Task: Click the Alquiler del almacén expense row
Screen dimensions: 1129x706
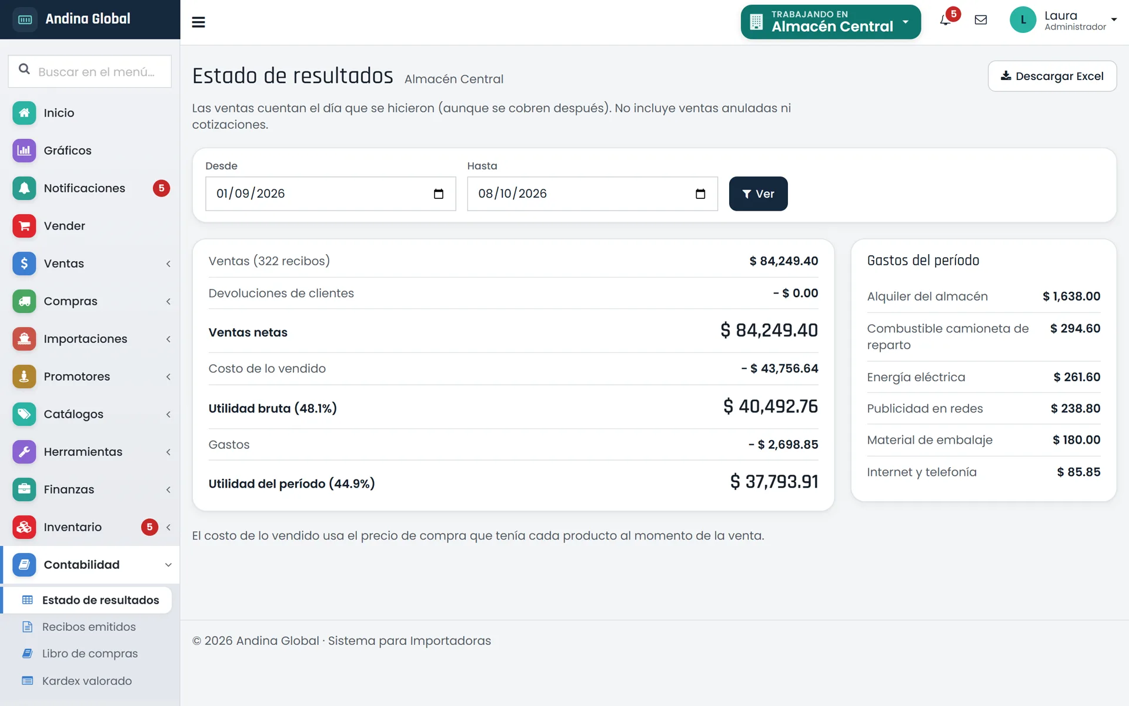Action: click(983, 297)
